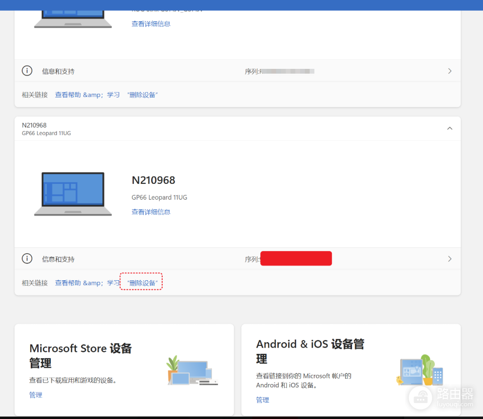This screenshot has width=483, height=419.
Task: Click the top device's view details link
Action: tap(151, 24)
